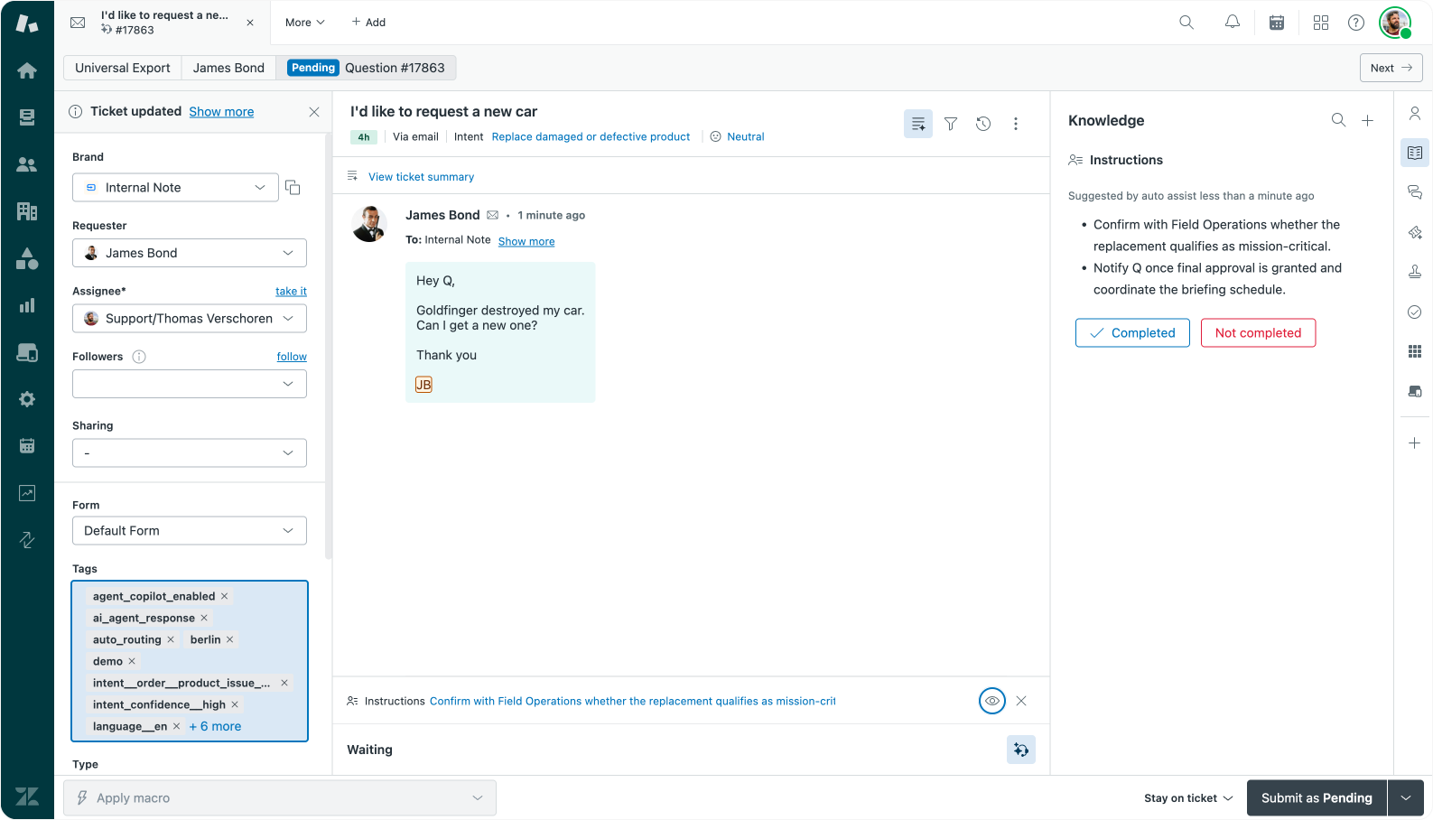Viewport: 1433px width, 820px height.
Task: Search within Knowledge panel
Action: click(1338, 120)
